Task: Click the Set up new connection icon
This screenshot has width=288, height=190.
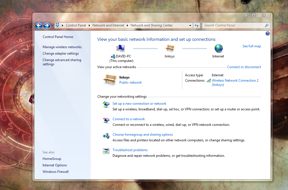Action: (106, 105)
